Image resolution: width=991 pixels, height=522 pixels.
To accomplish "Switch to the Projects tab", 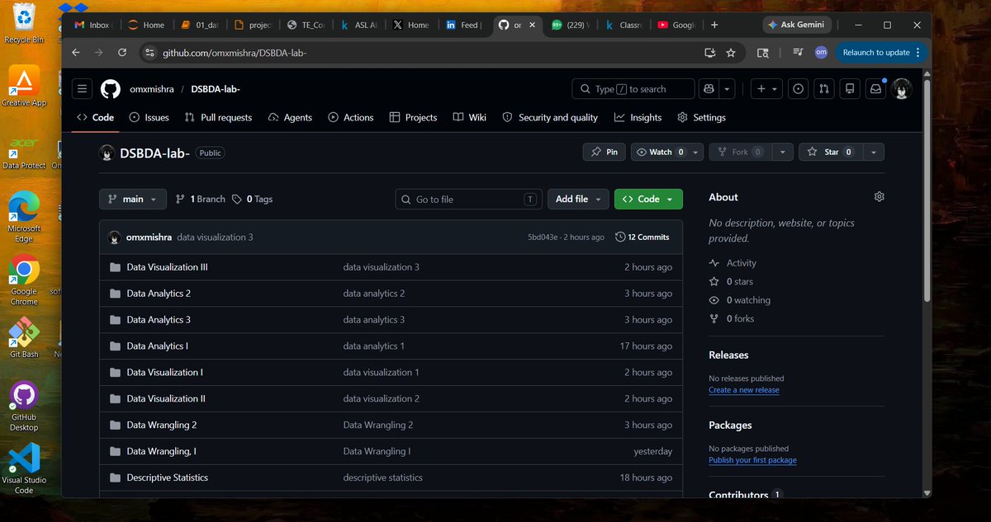I will [414, 118].
